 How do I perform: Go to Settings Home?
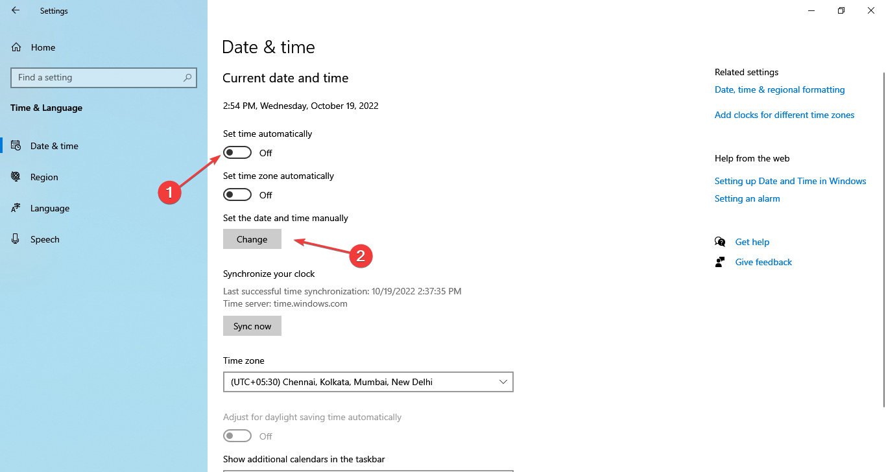click(104, 47)
